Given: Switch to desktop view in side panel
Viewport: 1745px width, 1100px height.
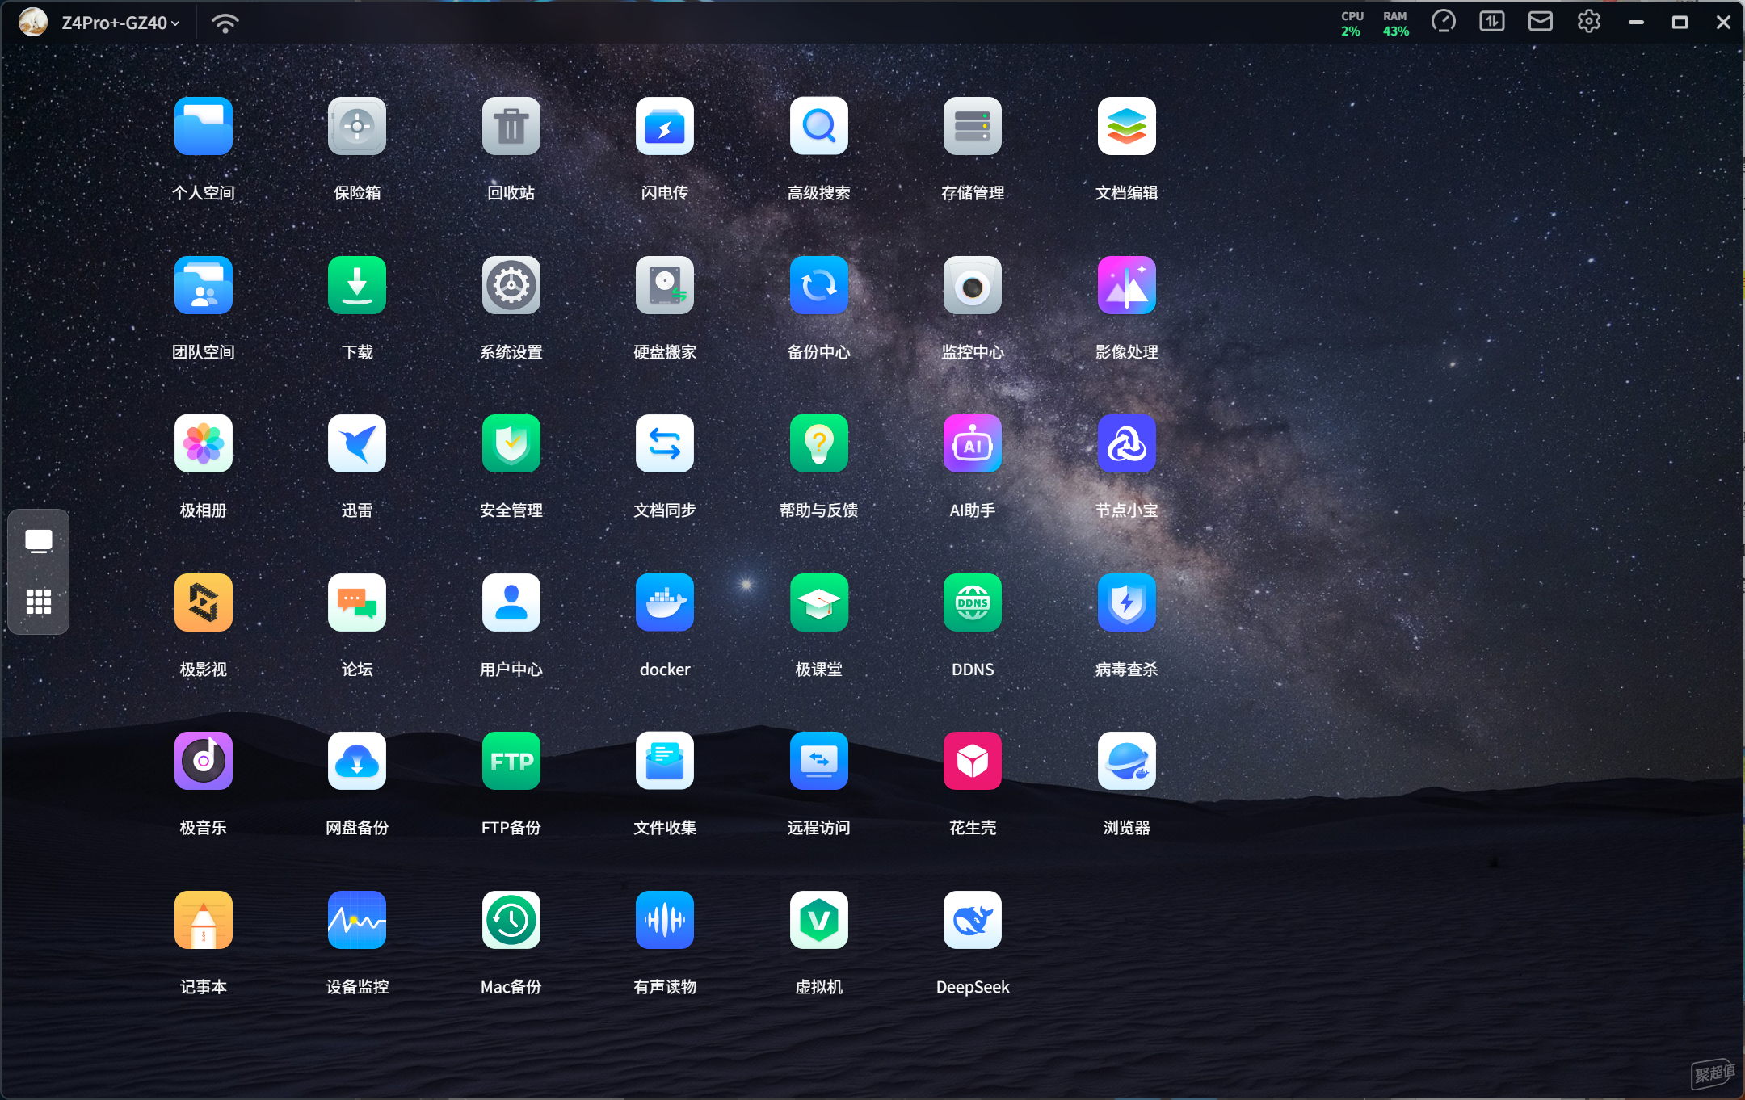Looking at the screenshot, I should (38, 541).
